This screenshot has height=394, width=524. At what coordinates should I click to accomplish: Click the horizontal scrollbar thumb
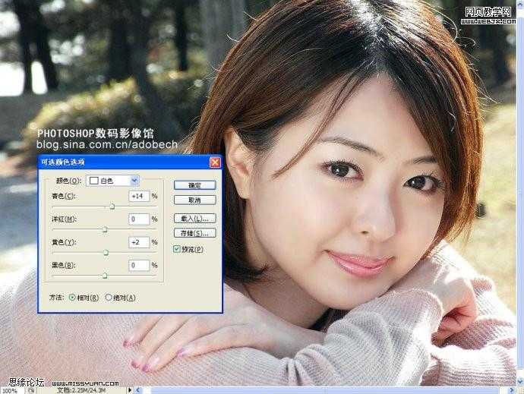point(324,390)
